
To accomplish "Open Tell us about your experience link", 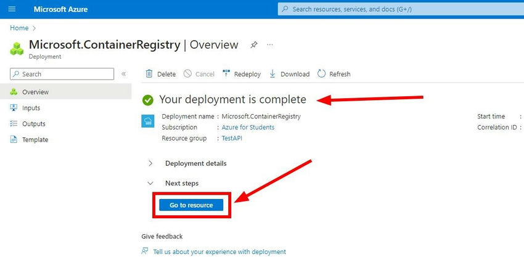I will (x=219, y=251).
